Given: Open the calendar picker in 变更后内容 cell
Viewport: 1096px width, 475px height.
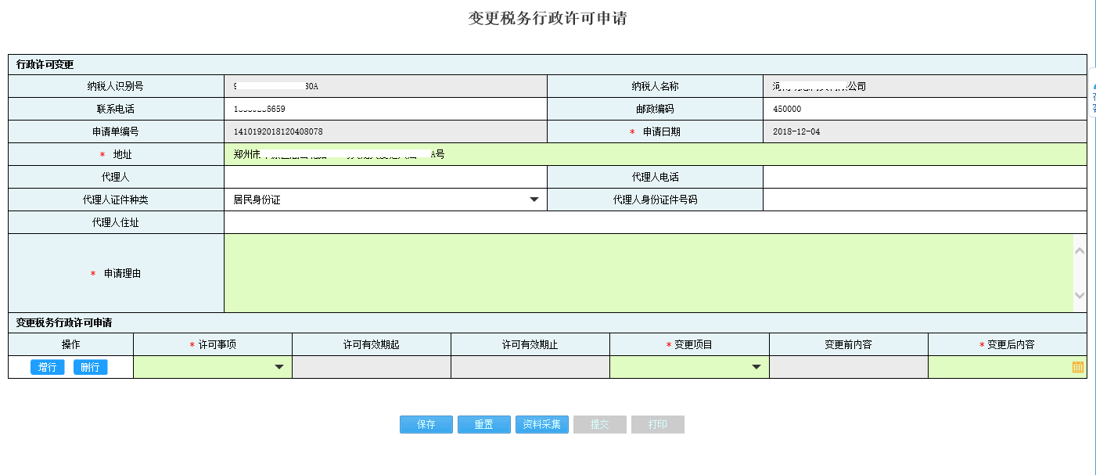Looking at the screenshot, I should (1079, 366).
